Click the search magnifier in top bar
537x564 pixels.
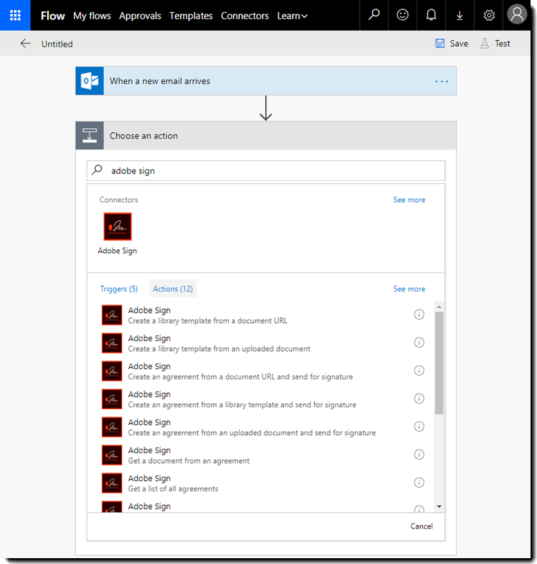[x=374, y=15]
